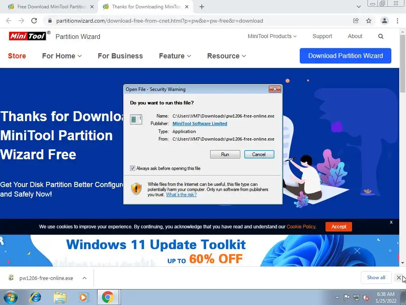The height and width of the screenshot is (305, 406).
Task: Close the Security Warning dialog
Action: tap(275, 89)
